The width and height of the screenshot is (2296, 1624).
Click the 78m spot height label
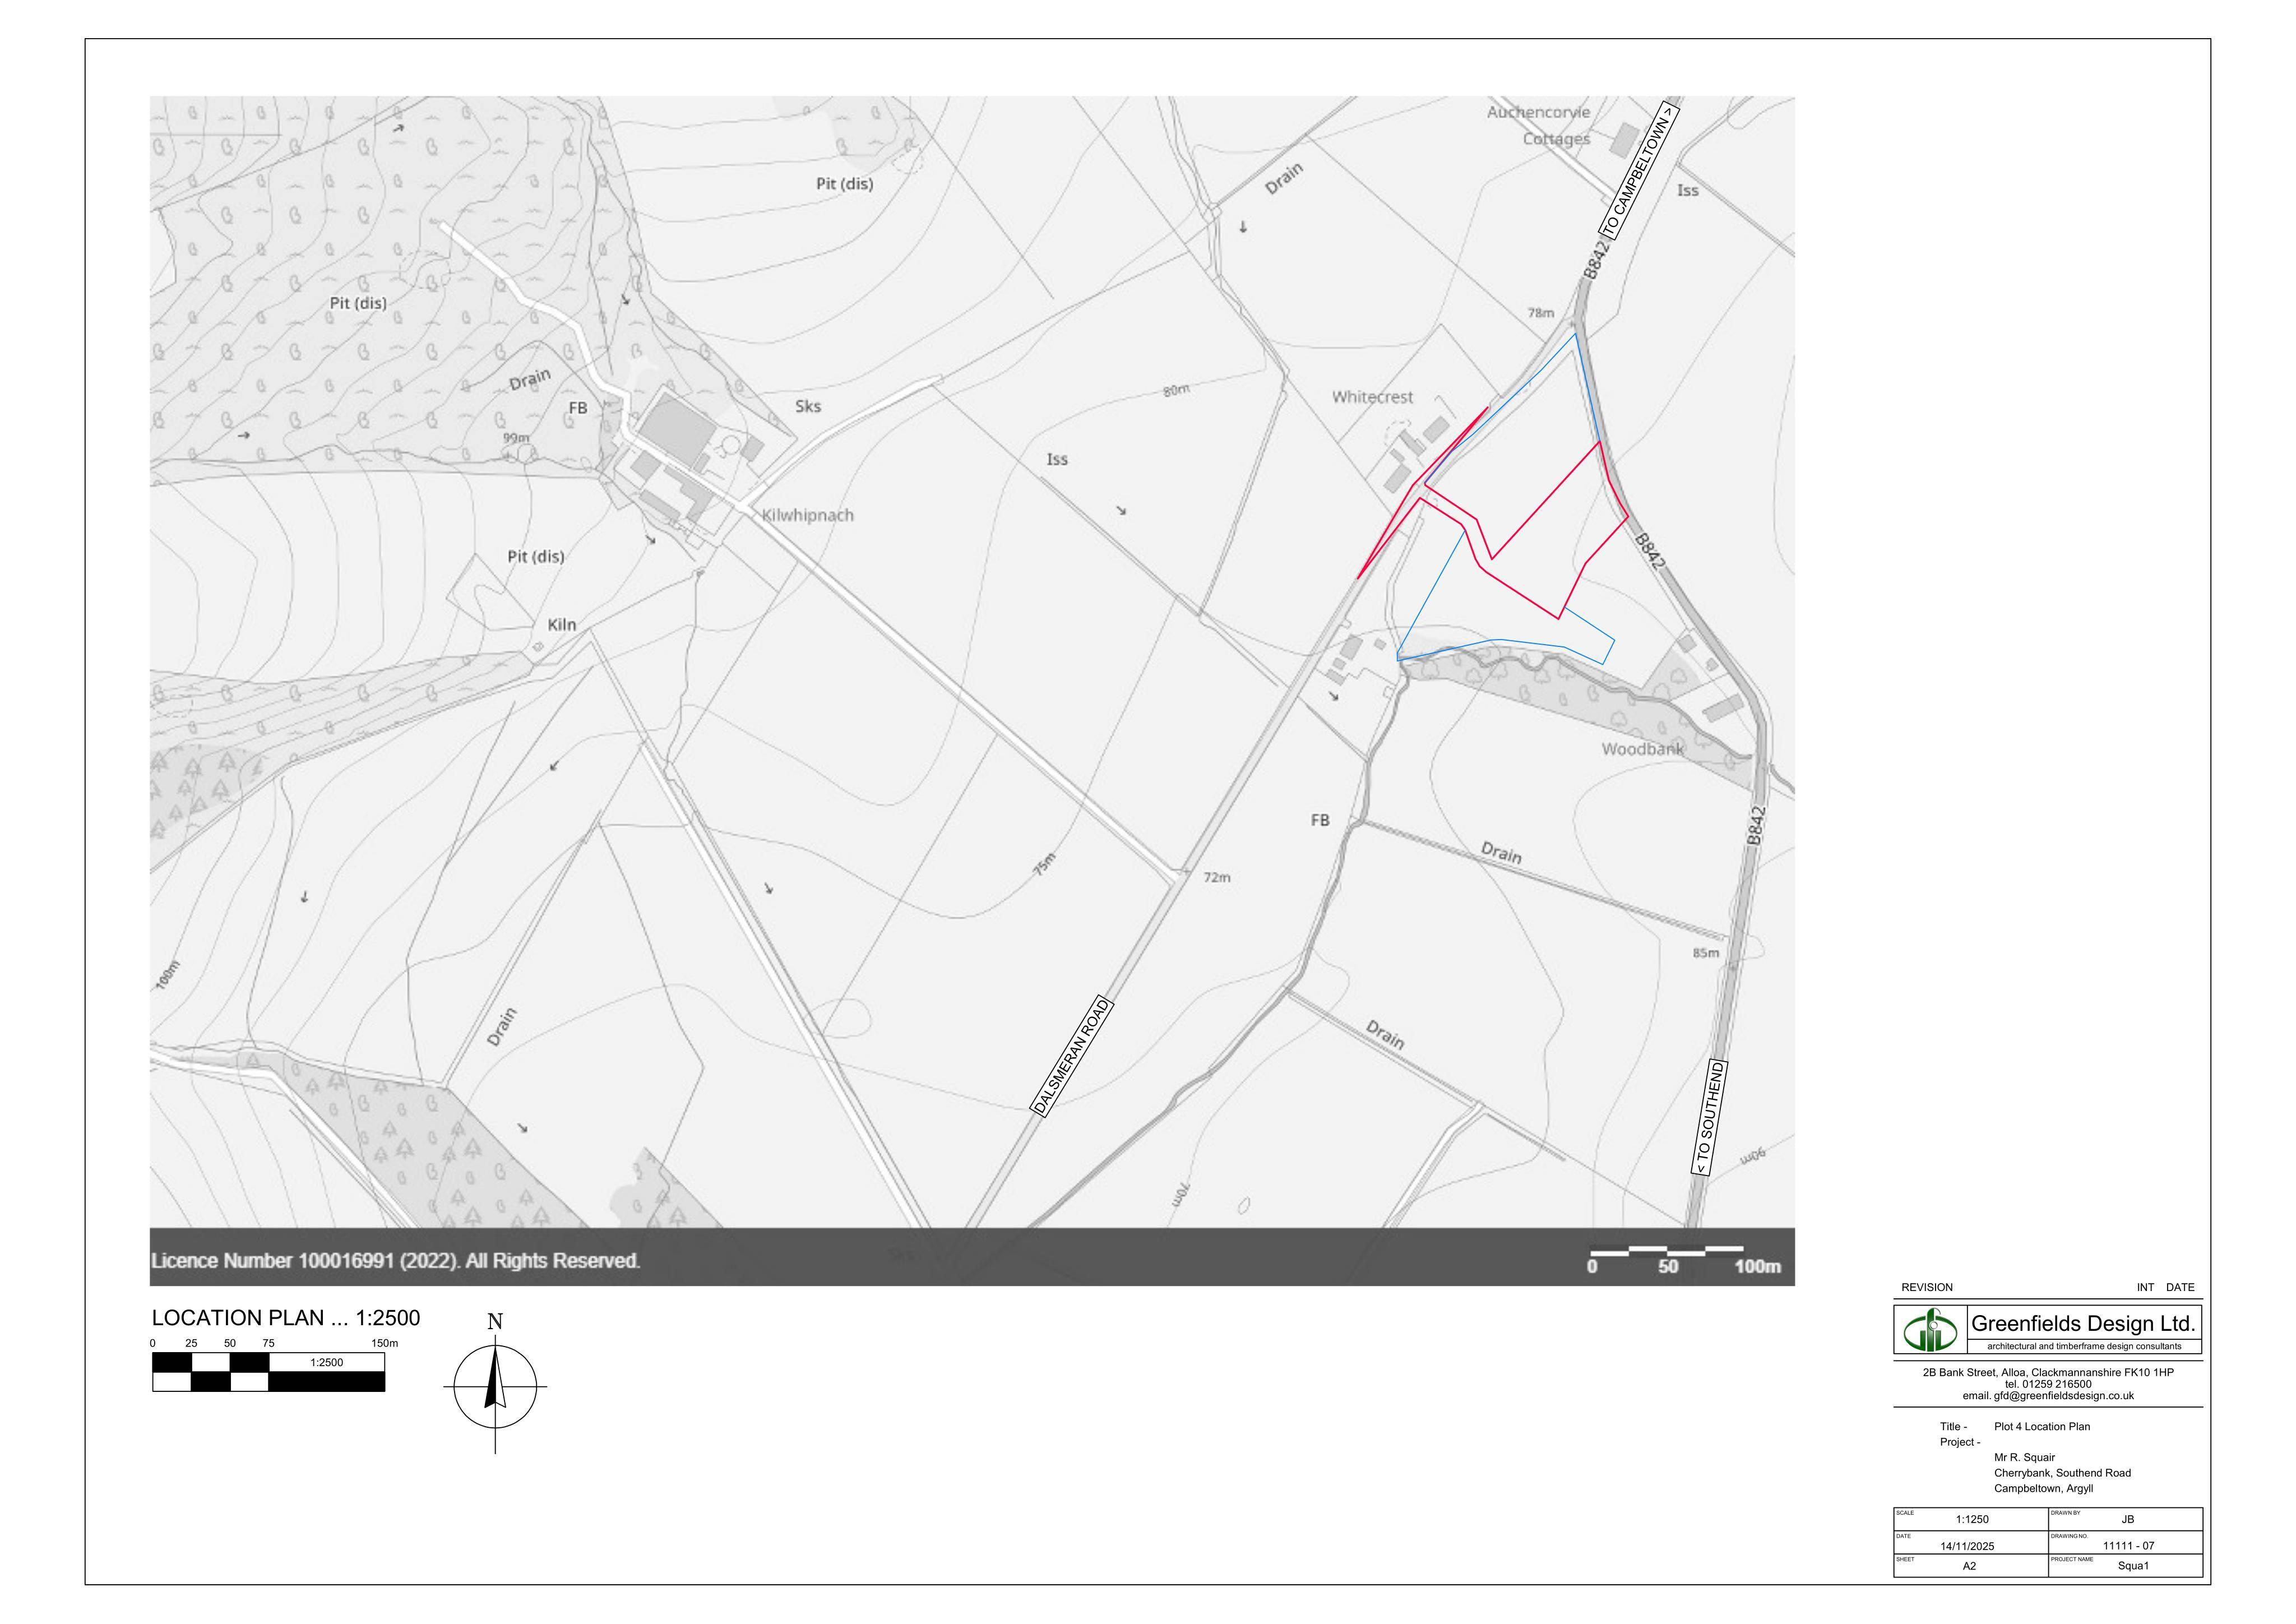click(1541, 313)
